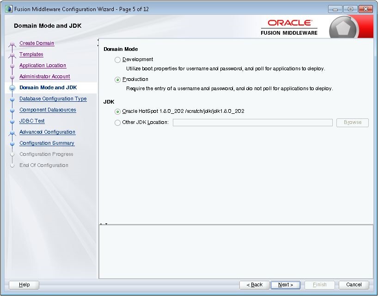Click the empty message log pane
This screenshot has width=378, height=296.
pyautogui.click(x=236, y=252)
